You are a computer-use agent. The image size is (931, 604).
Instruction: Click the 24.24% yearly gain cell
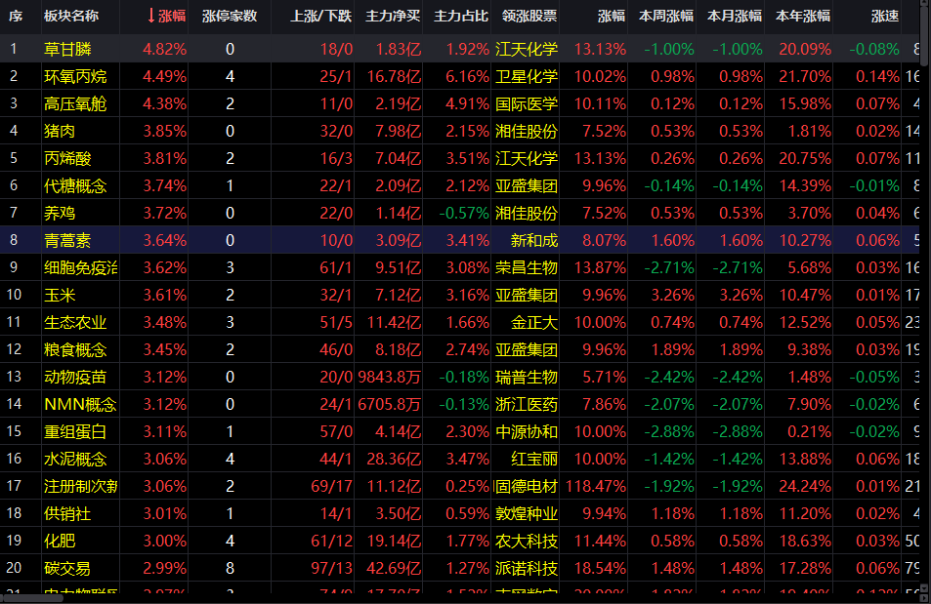click(x=805, y=486)
